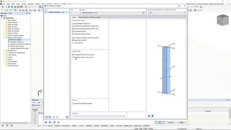Image resolution: width=231 pixels, height=130 pixels.
Task: Open the File menu
Action: [4, 4]
